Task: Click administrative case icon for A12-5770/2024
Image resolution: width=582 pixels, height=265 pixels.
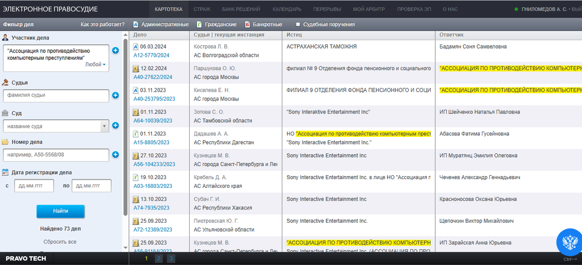Action: coord(136,47)
